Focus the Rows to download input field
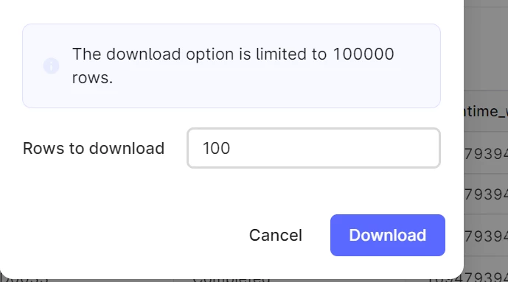 point(313,148)
